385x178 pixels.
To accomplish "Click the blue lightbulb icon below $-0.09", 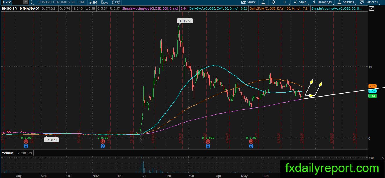I will tap(26, 146).
